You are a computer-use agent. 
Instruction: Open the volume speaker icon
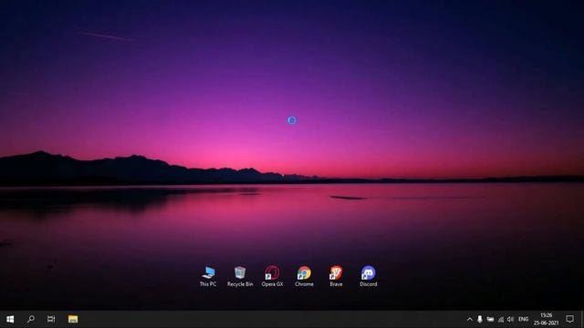tap(511, 319)
